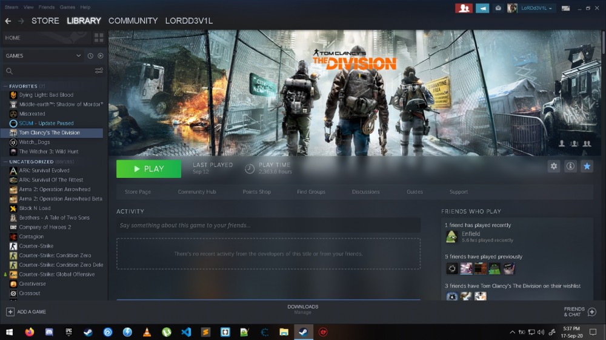This screenshot has height=340, width=606.
Task: Open the game info icon
Action: [x=570, y=166]
